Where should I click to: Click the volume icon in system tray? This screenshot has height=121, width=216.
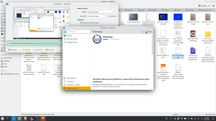point(192,118)
